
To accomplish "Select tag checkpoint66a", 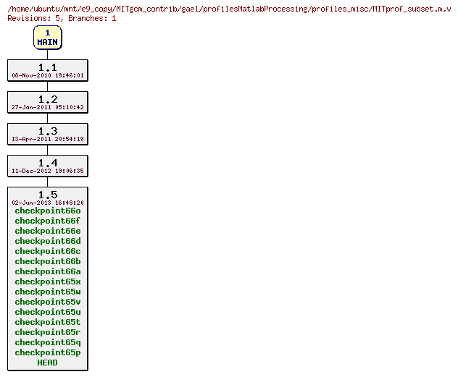I will pyautogui.click(x=48, y=272).
